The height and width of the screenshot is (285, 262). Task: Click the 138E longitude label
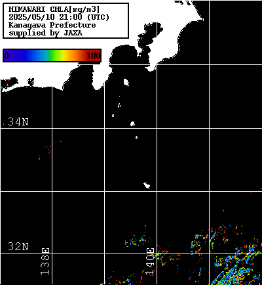coord(45,261)
